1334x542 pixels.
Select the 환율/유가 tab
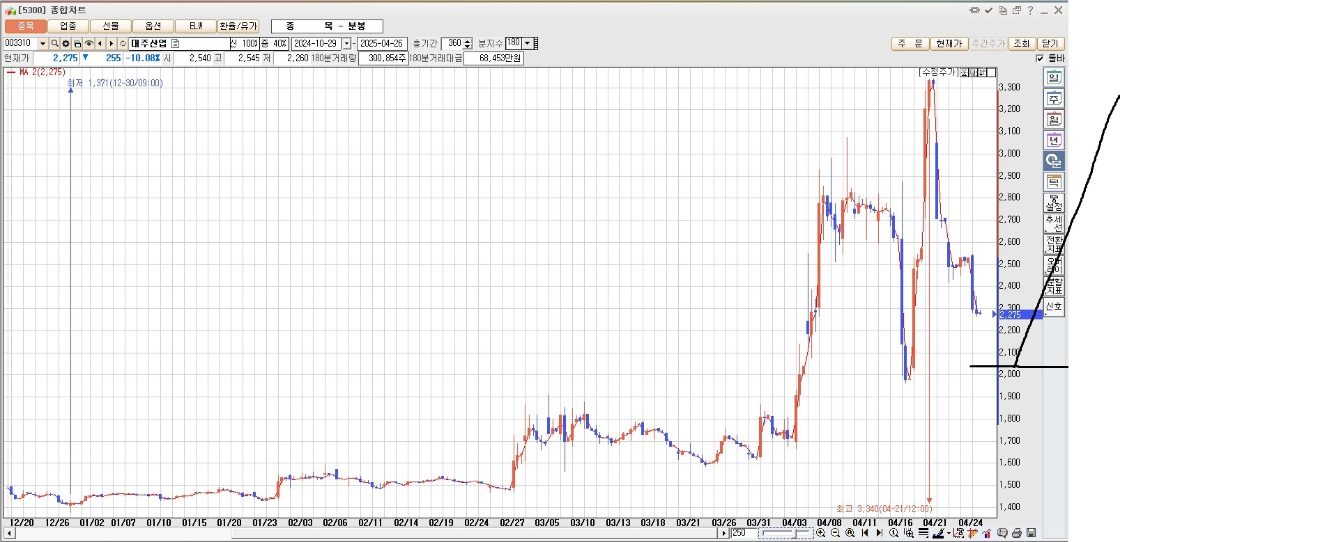(x=238, y=26)
